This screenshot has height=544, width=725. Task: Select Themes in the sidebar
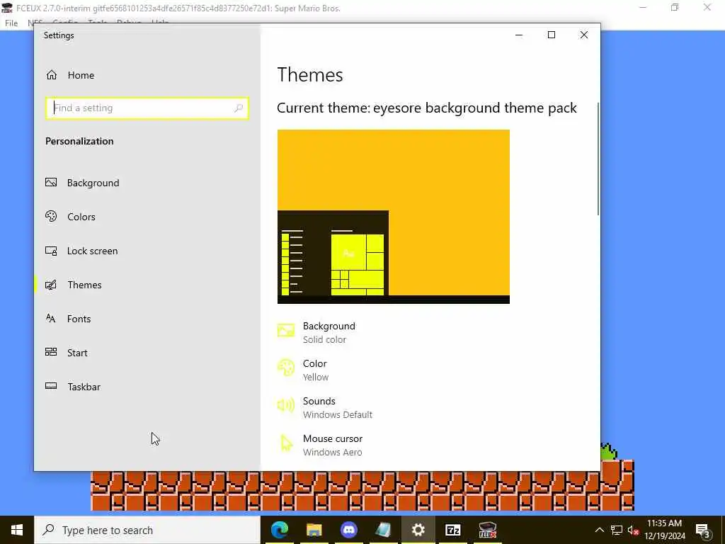pyautogui.click(x=74, y=285)
